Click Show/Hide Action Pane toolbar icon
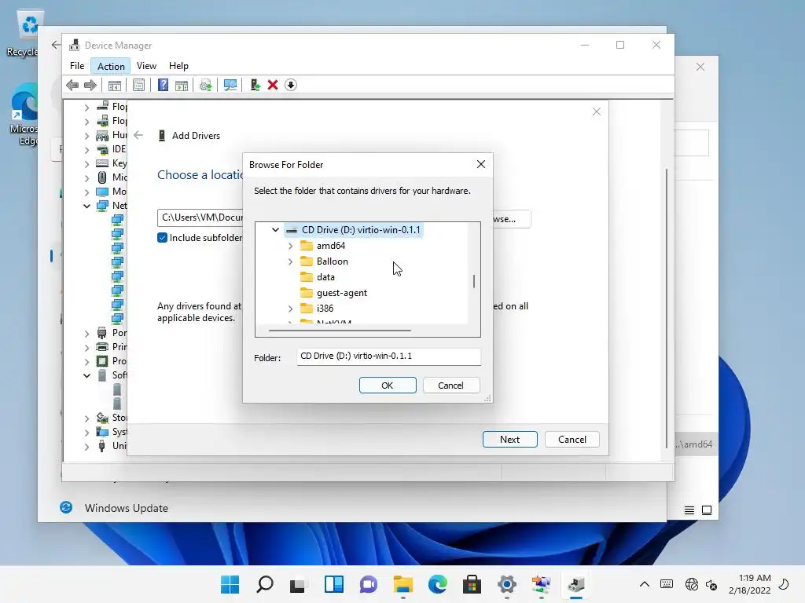Image resolution: width=805 pixels, height=603 pixels. [x=182, y=85]
